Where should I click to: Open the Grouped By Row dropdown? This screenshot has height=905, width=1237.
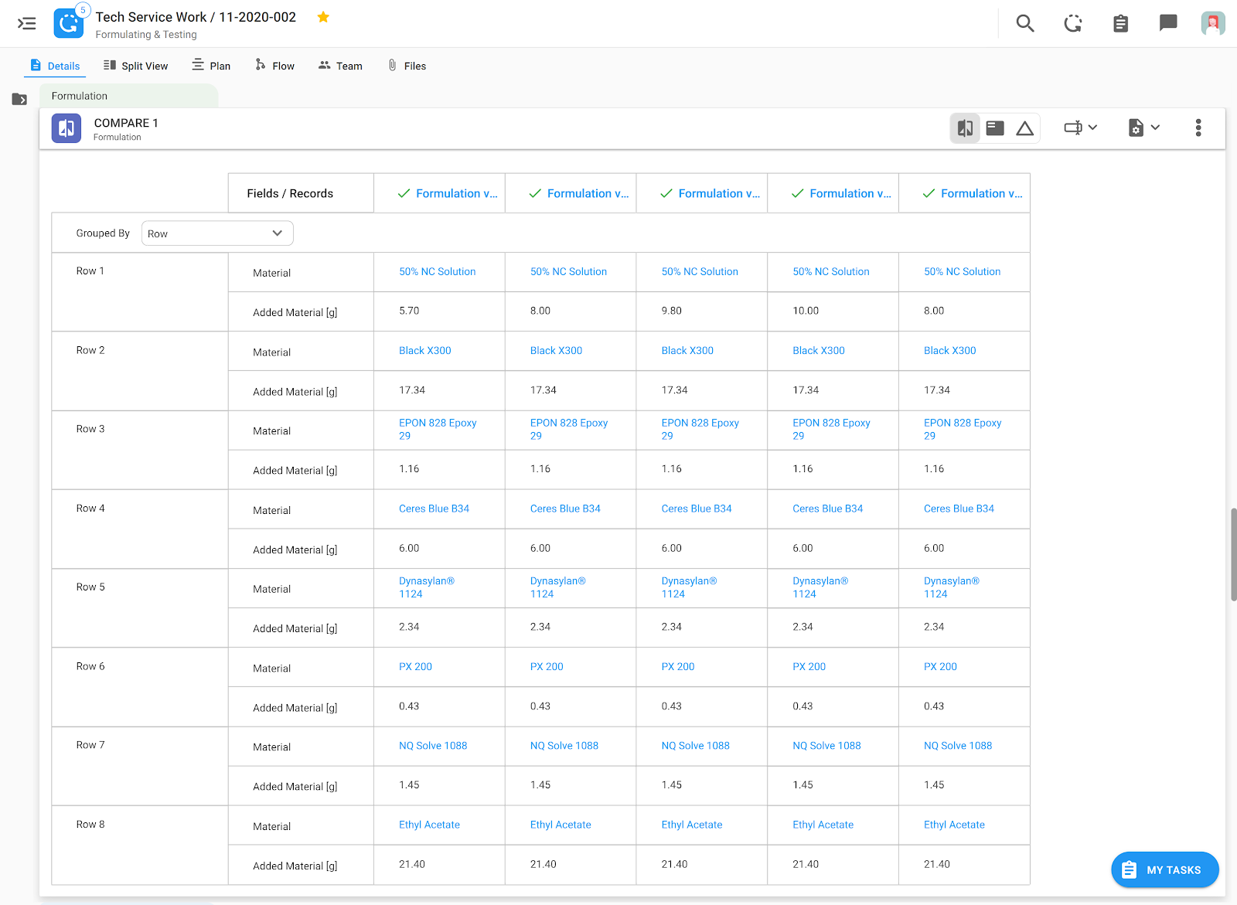(x=217, y=233)
